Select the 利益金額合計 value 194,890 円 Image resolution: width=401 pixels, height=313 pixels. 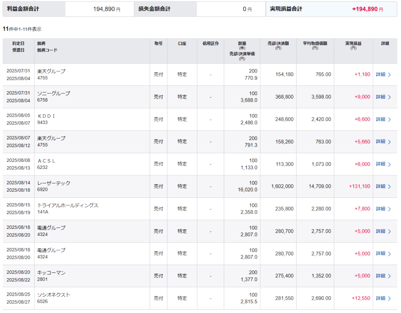[107, 9]
